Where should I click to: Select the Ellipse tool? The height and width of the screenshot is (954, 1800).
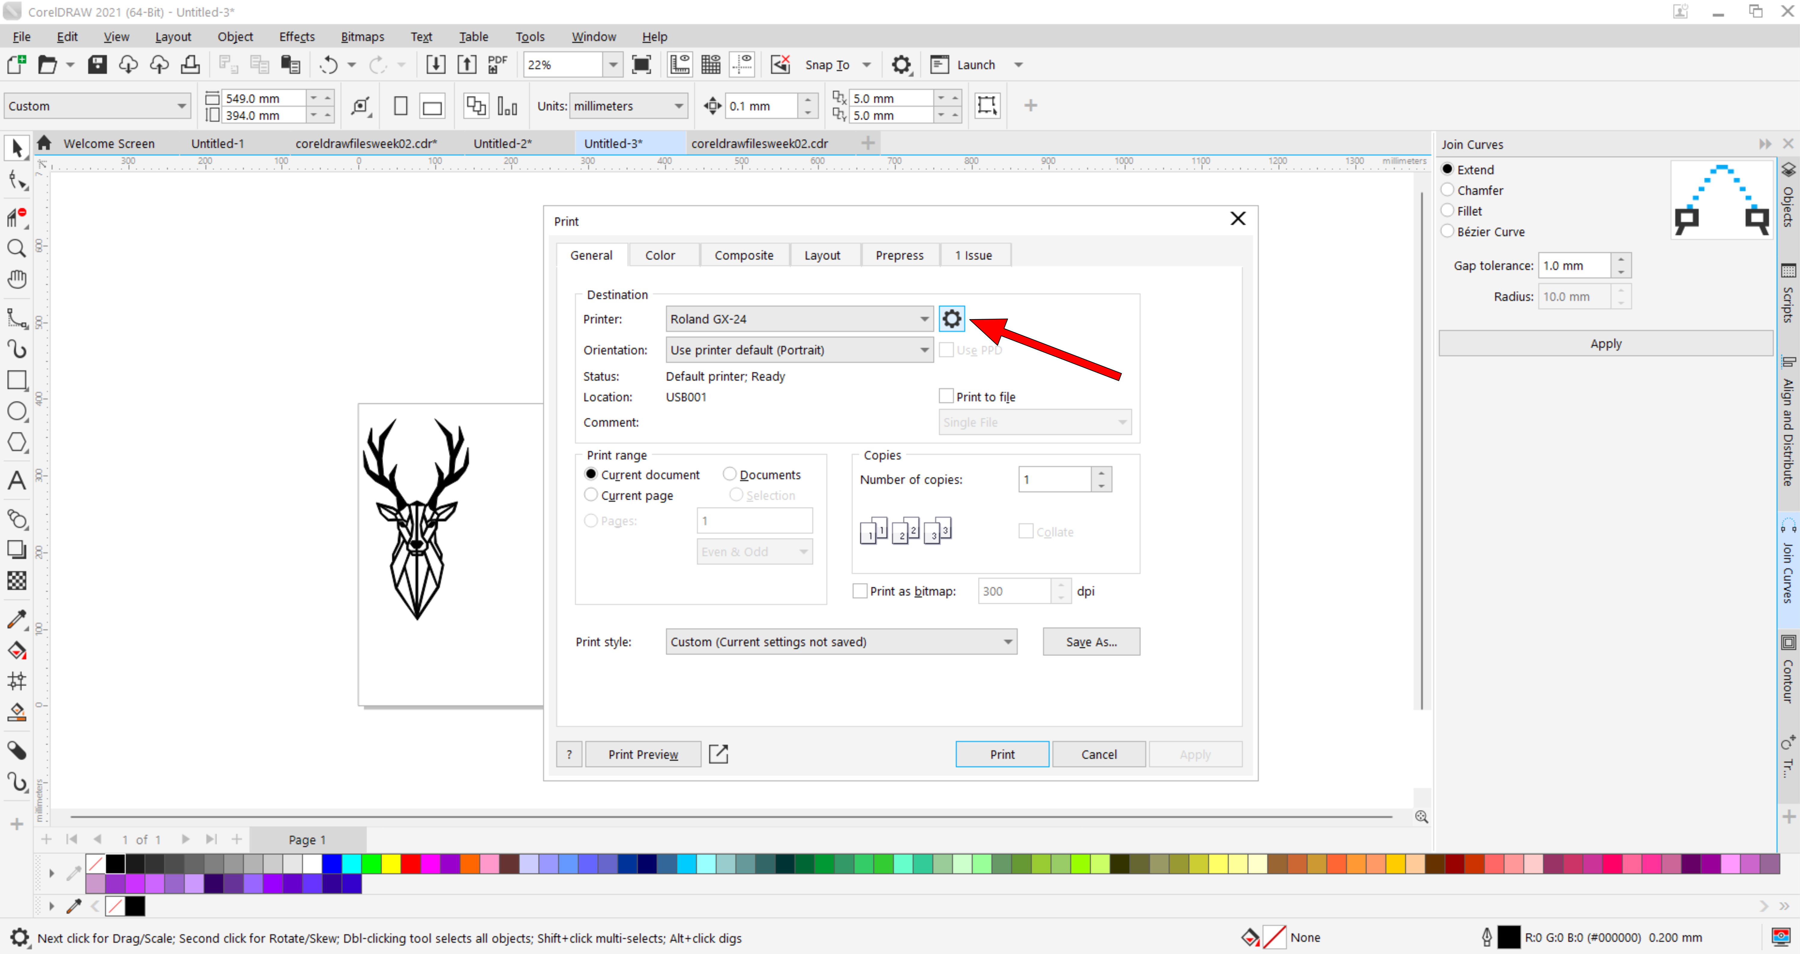(x=17, y=411)
